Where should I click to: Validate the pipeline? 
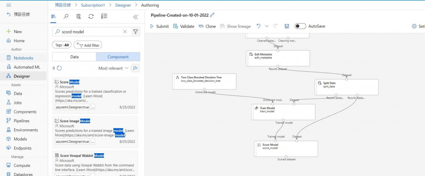[x=184, y=26]
